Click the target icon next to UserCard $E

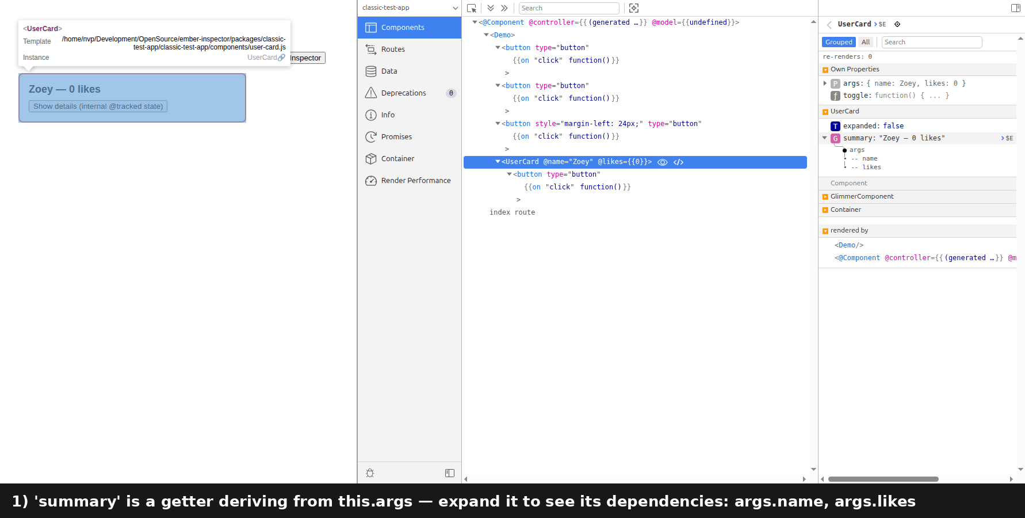pos(897,24)
